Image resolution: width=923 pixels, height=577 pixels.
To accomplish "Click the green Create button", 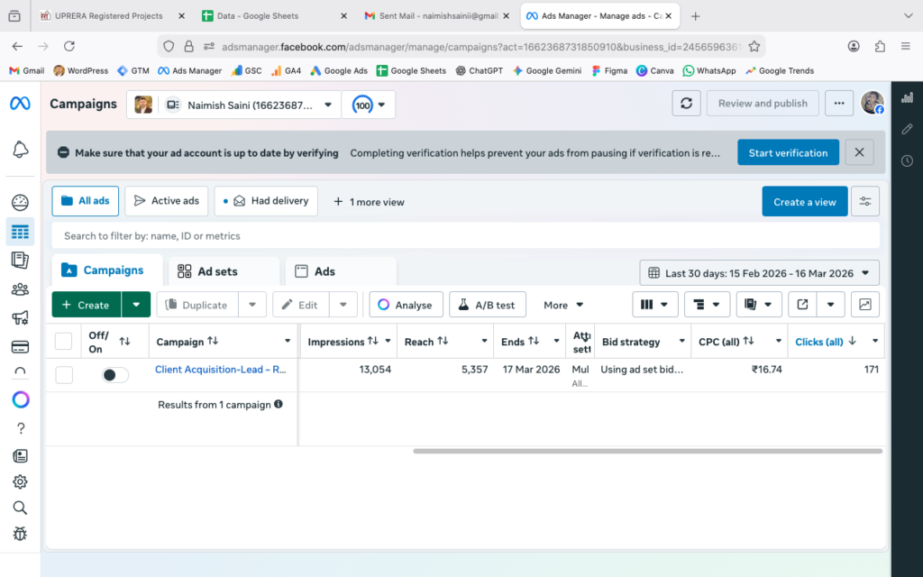I will point(87,305).
